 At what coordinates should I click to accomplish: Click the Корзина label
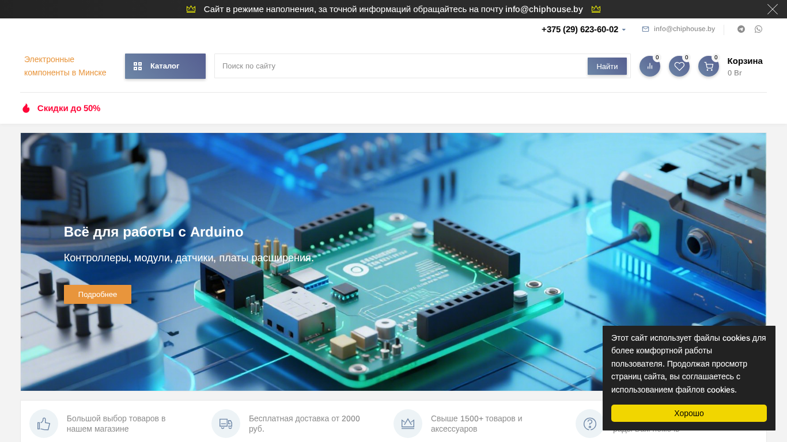745,61
